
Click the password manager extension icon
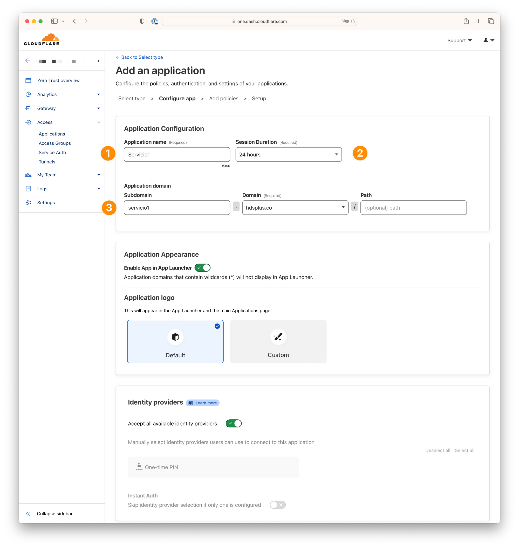click(154, 21)
